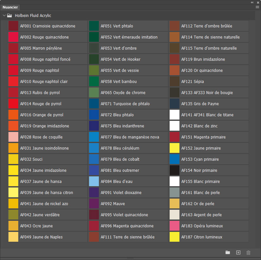The image size is (261, 260).
Task: Close the panel with the X button
Action: click(257, 2)
